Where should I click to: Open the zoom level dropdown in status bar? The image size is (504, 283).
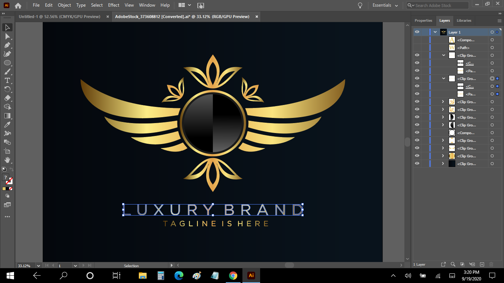pyautogui.click(x=38, y=265)
